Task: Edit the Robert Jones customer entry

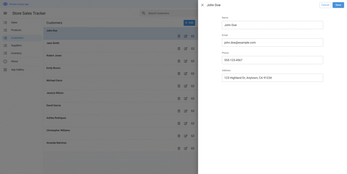Action: point(186,61)
